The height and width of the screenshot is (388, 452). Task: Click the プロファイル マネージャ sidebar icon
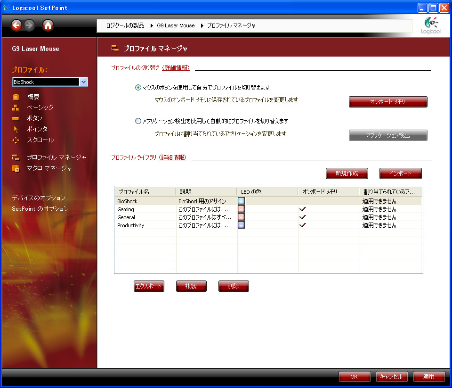[x=16, y=157]
